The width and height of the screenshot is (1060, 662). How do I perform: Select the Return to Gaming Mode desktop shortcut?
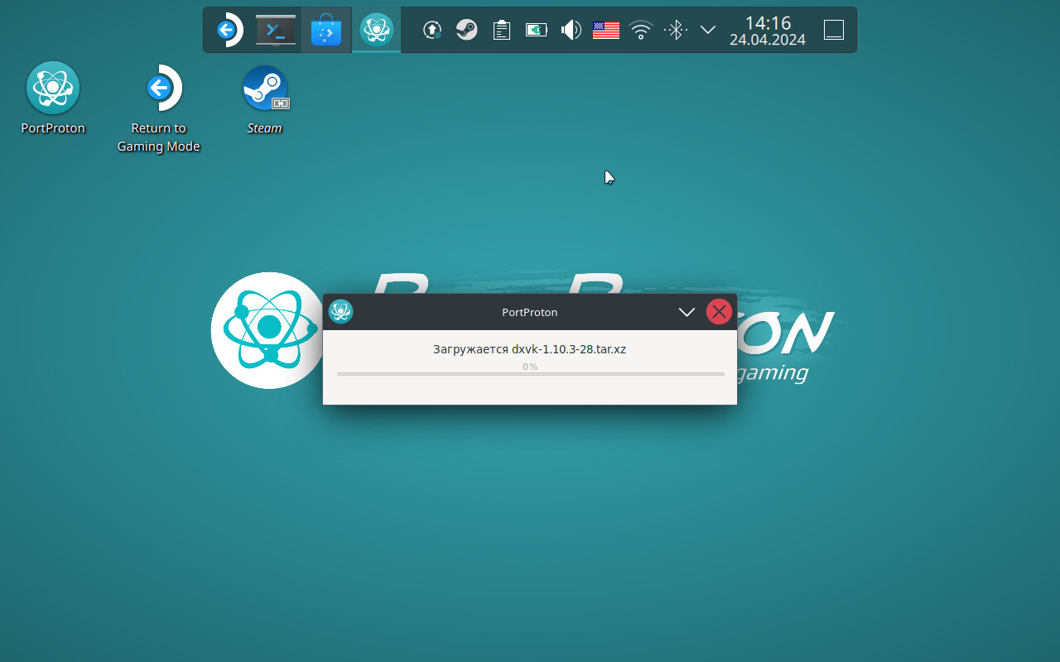159,108
